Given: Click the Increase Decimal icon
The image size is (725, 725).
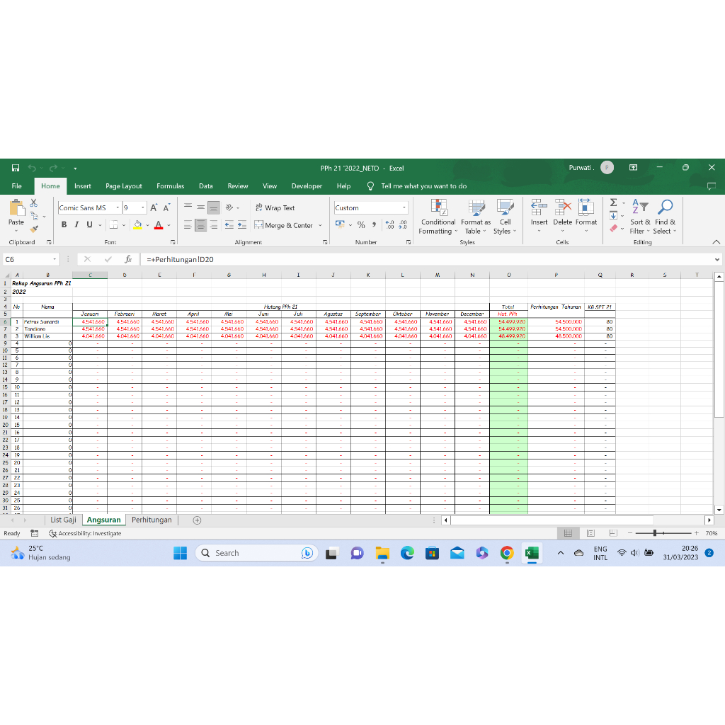Looking at the screenshot, I should pyautogui.click(x=389, y=224).
